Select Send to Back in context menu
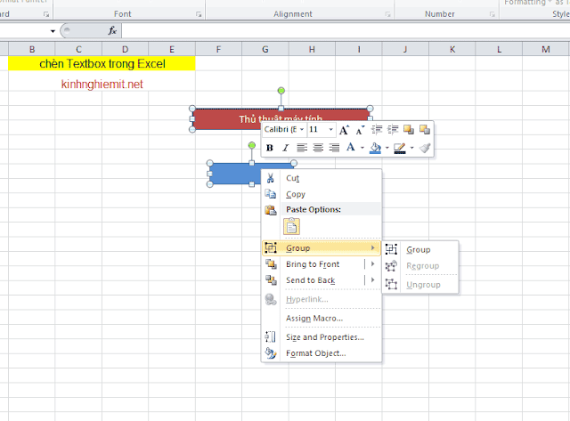This screenshot has width=570, height=421. click(313, 280)
